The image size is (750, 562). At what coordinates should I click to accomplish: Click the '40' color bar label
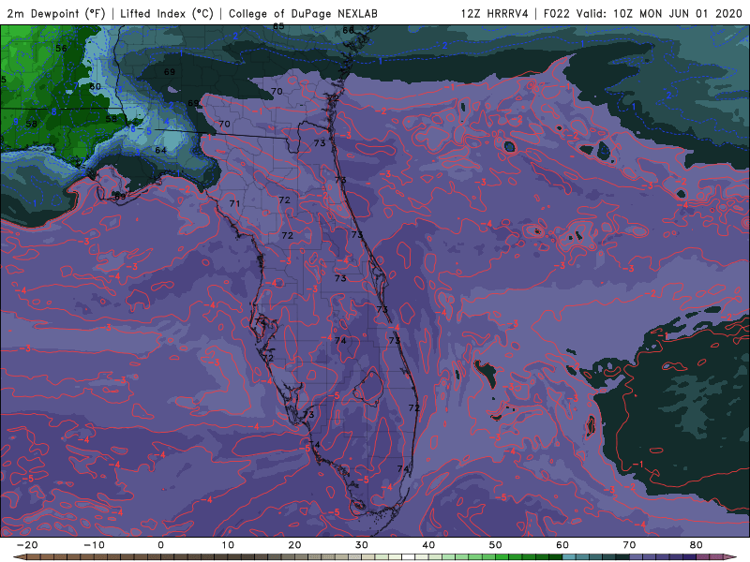(428, 545)
